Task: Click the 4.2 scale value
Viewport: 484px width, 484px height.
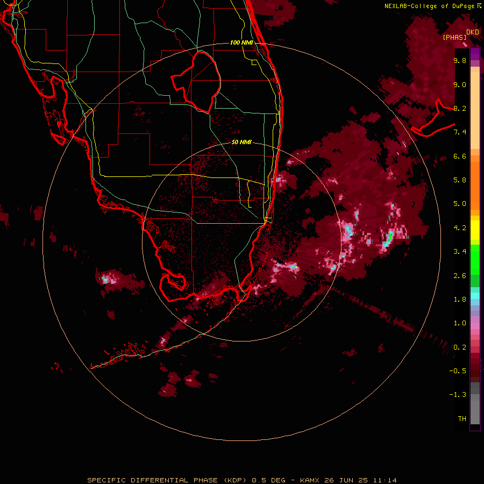Action: (x=460, y=228)
